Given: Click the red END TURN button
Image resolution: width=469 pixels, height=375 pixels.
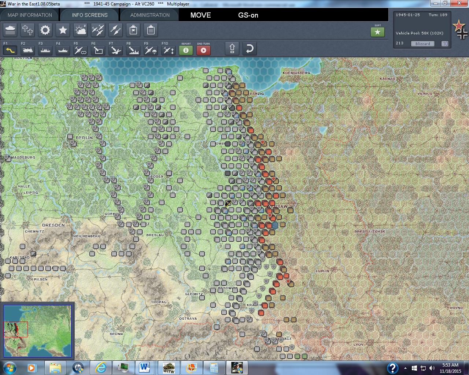Looking at the screenshot, I should 203,50.
